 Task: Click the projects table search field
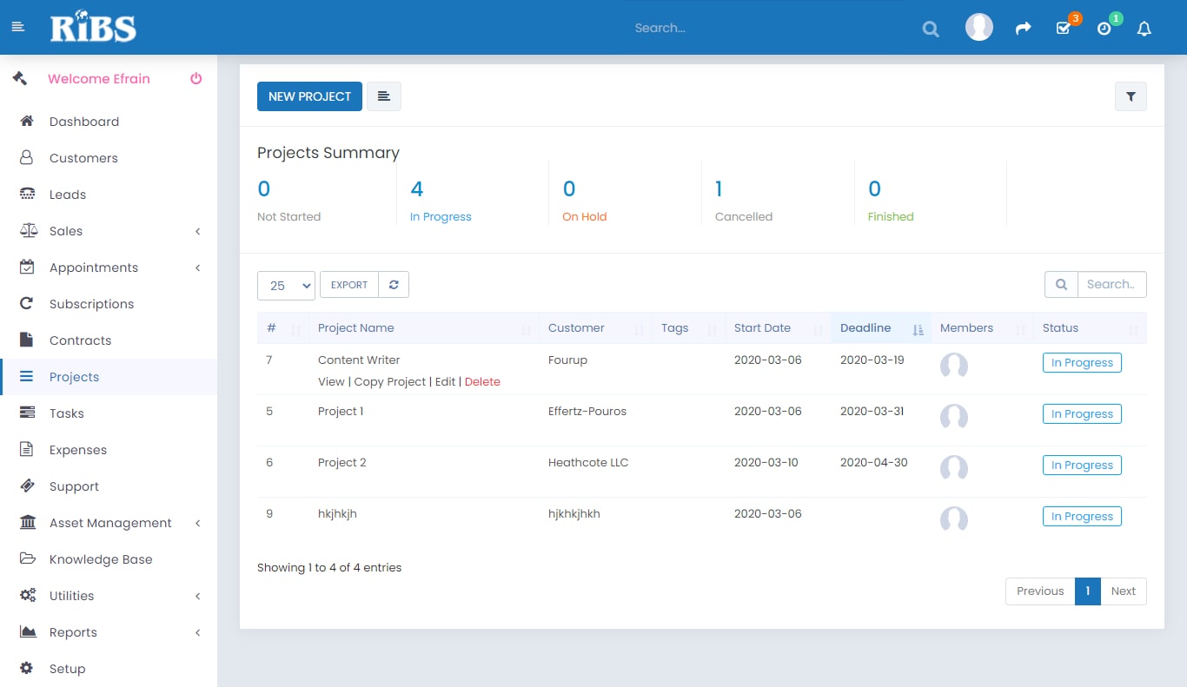point(1111,284)
